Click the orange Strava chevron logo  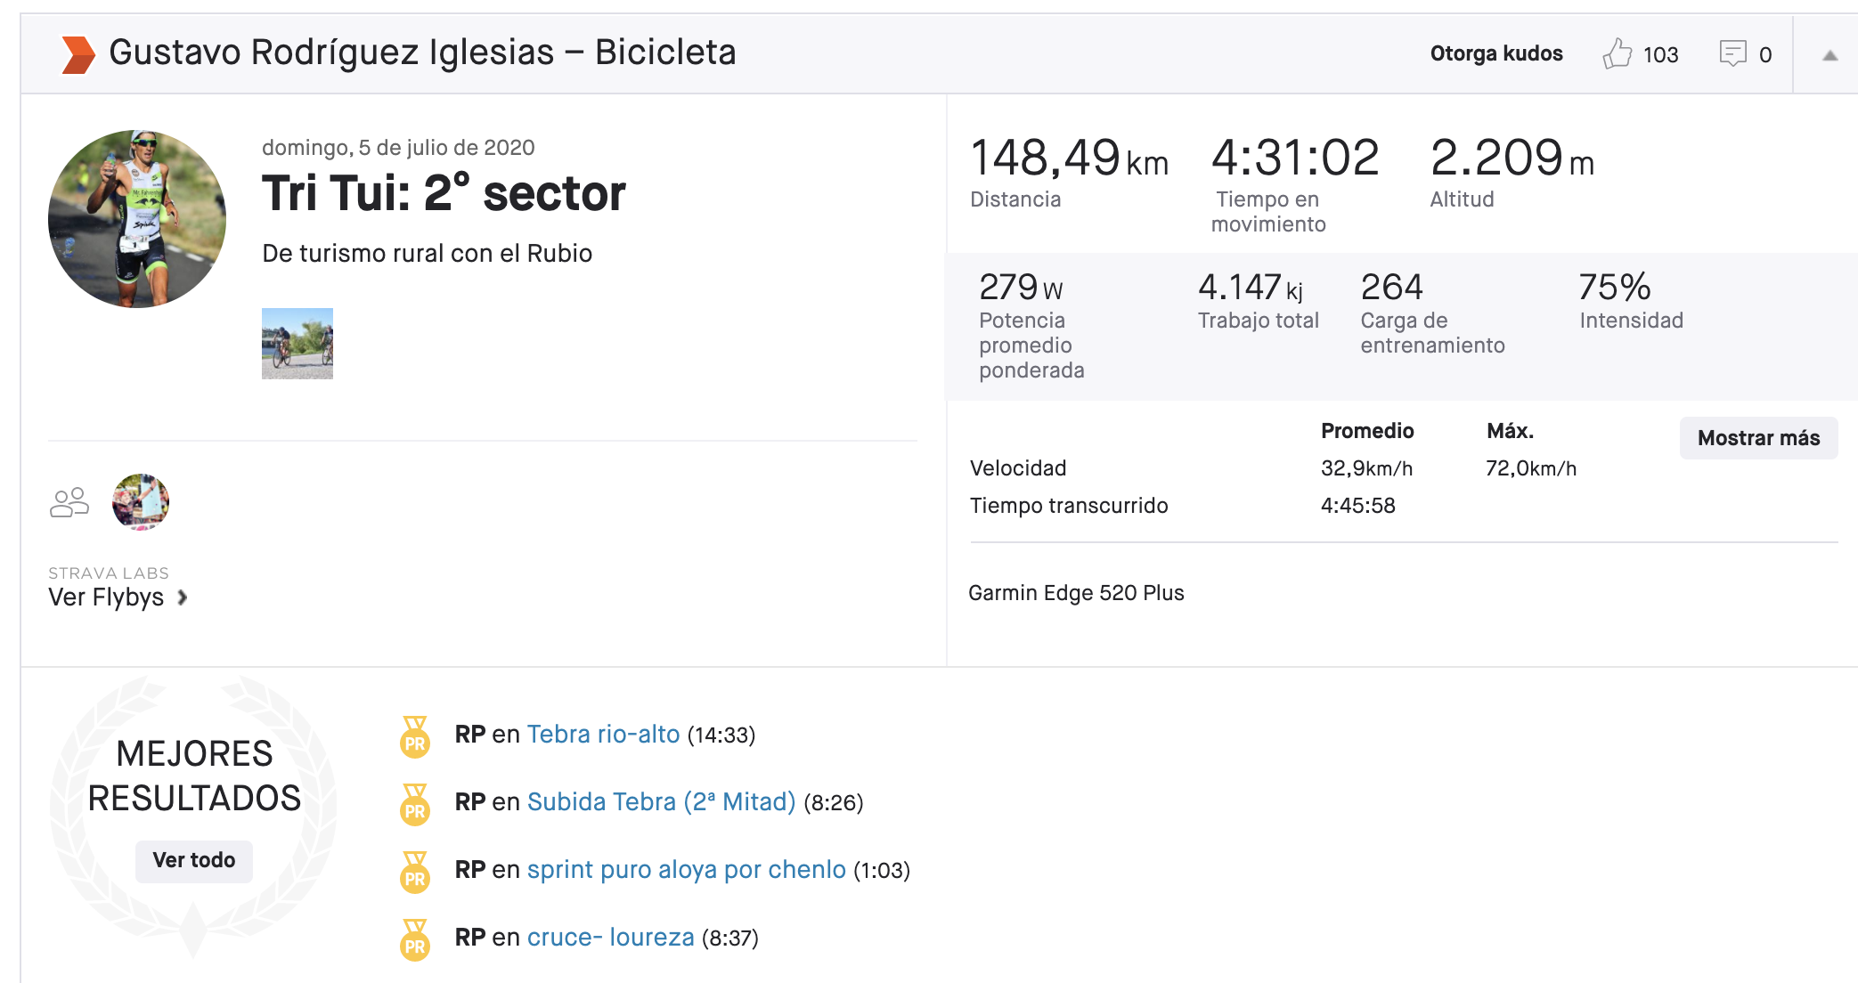pos(78,53)
